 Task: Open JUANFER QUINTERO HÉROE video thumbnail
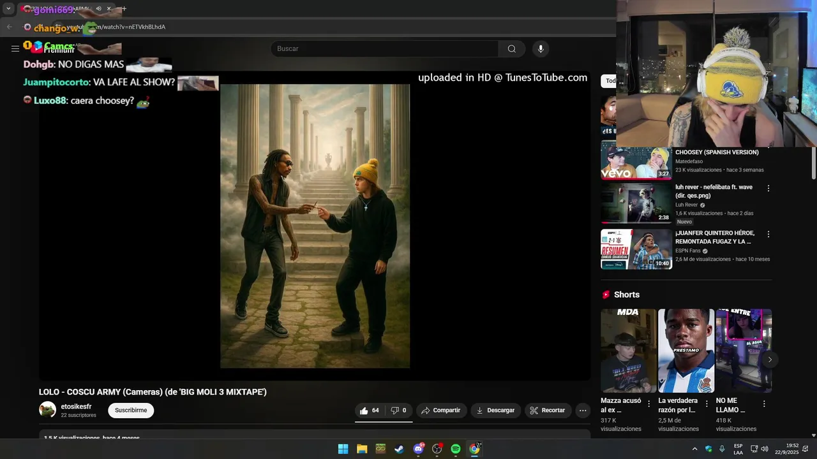pos(636,249)
